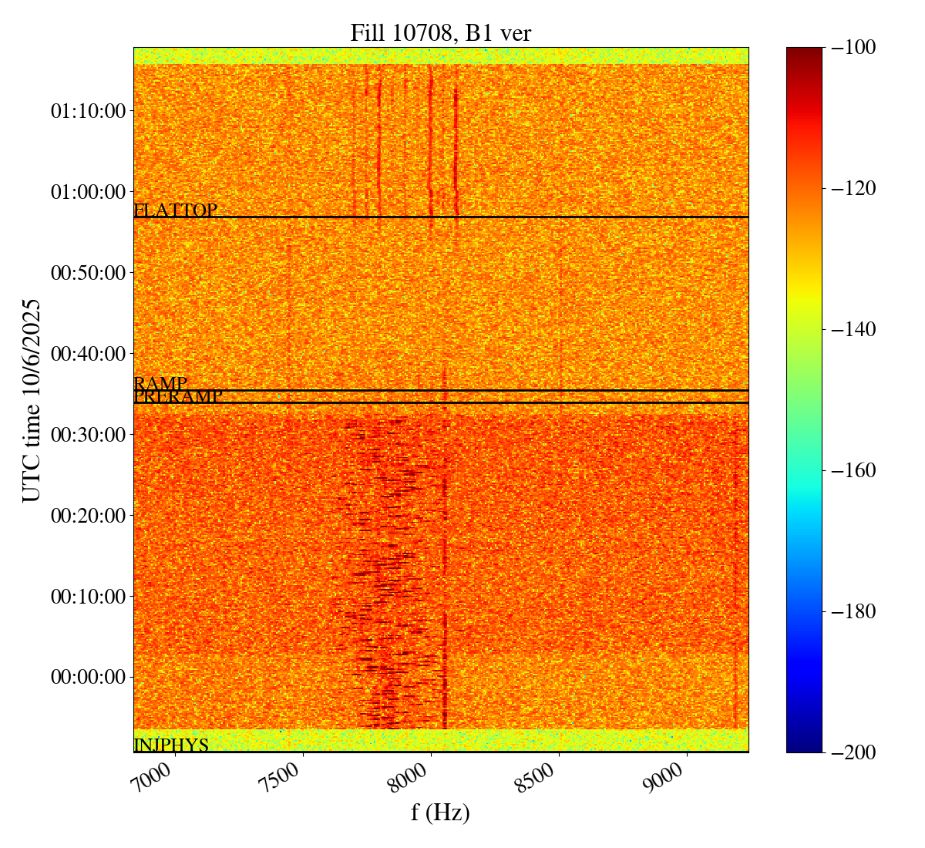
Task: Select the 00:30:00 tick on time axis
Action: [88, 435]
